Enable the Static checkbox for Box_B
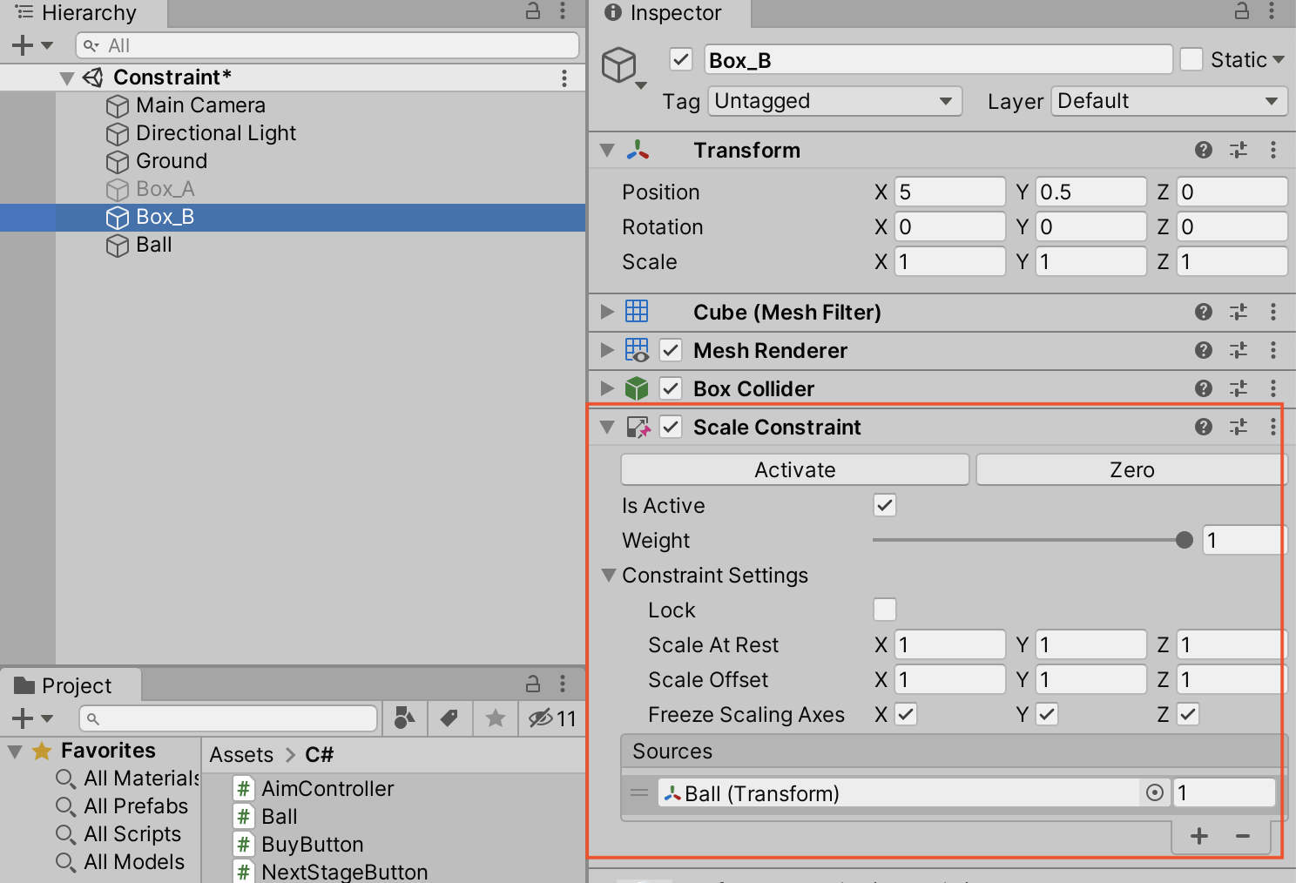Screen dimensions: 1296x883 [x=1191, y=58]
